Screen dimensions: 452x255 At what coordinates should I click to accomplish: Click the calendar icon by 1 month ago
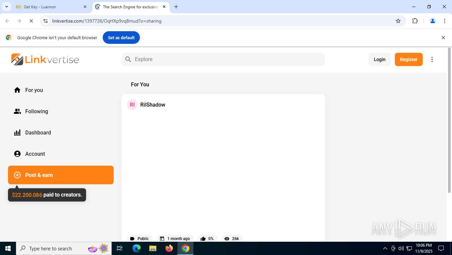[162, 239]
